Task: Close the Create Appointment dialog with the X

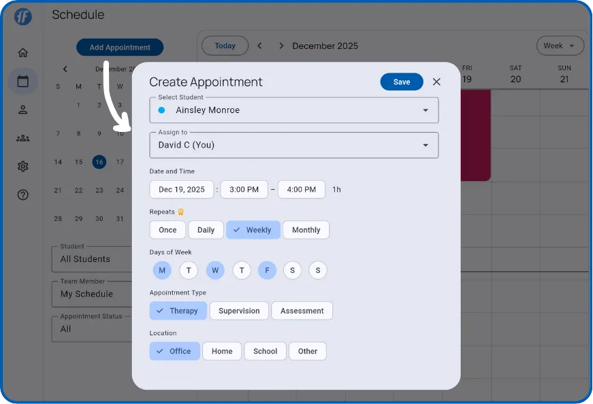Action: pos(436,82)
